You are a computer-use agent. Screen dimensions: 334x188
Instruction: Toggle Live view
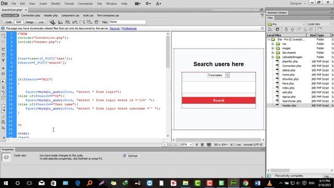41,22
